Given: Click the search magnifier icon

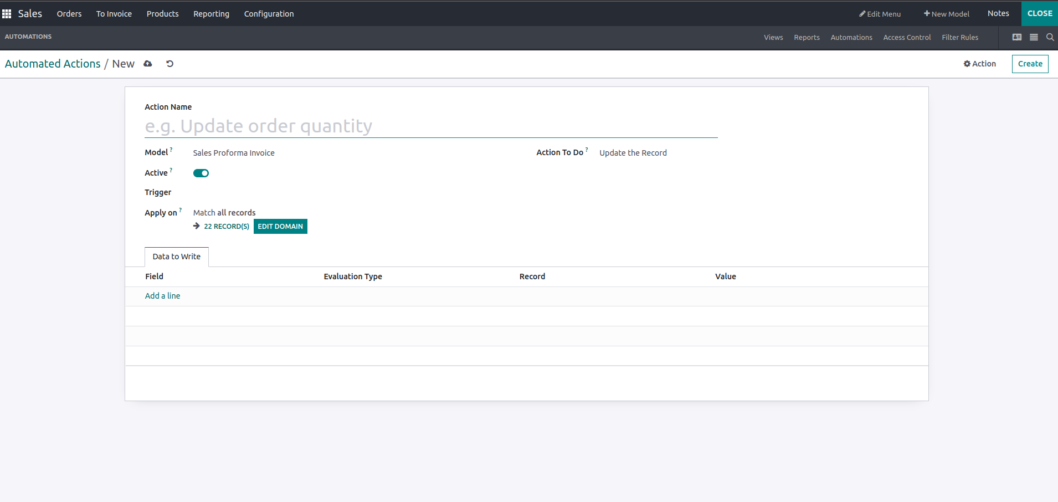Looking at the screenshot, I should (1050, 37).
